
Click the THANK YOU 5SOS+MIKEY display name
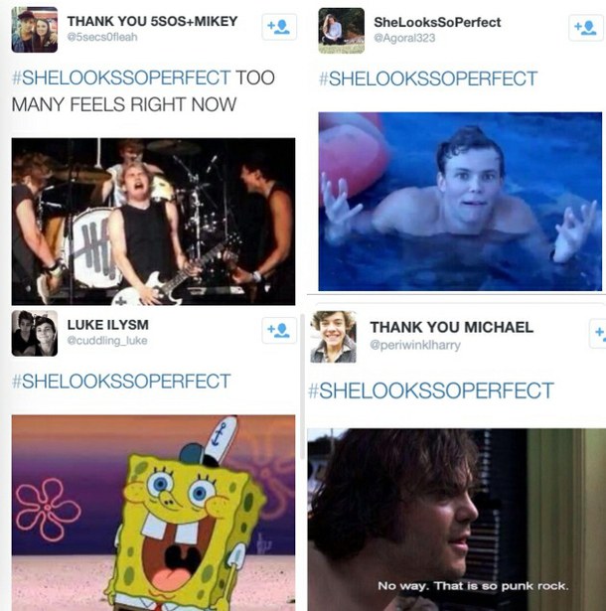tap(152, 21)
